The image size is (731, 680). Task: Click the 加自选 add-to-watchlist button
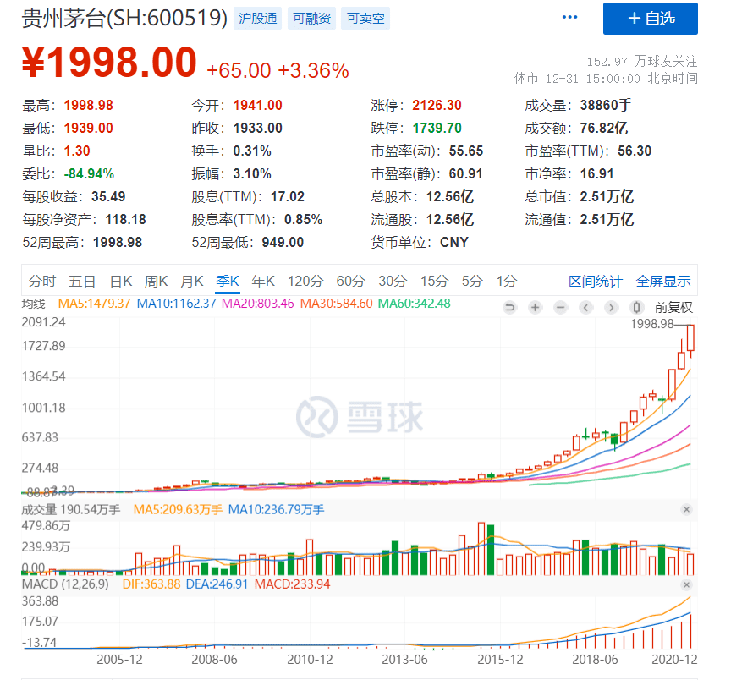(650, 19)
